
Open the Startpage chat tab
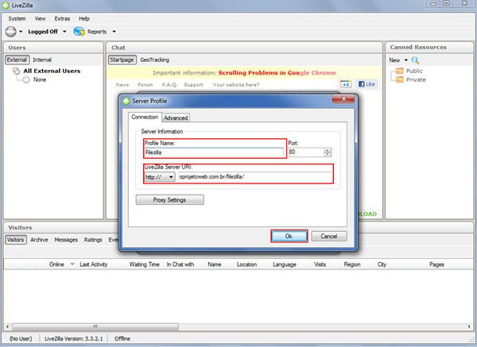pyautogui.click(x=122, y=60)
